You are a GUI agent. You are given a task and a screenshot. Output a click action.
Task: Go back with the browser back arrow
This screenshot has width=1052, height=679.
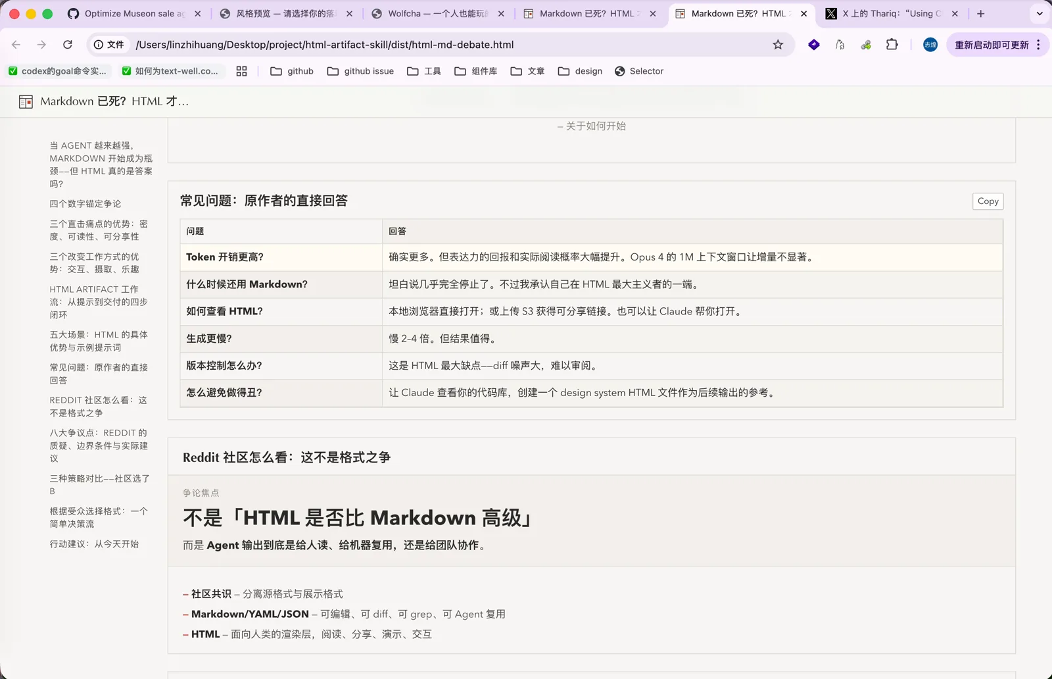point(16,45)
